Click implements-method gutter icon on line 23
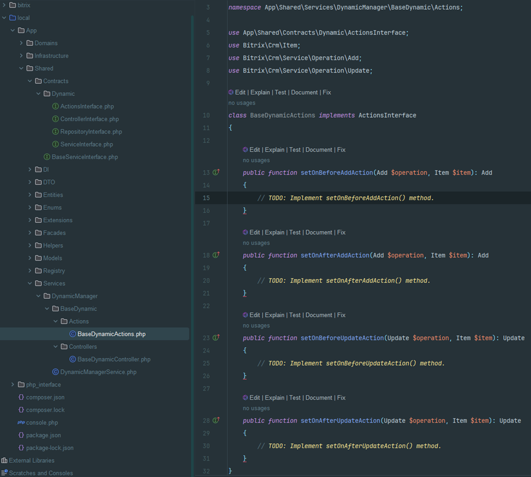This screenshot has width=531, height=477. 216,337
